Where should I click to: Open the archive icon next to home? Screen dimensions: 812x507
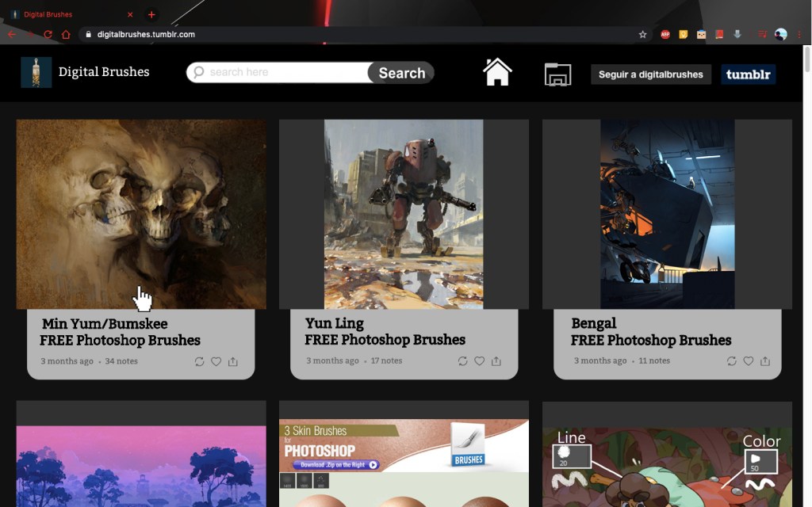(557, 74)
